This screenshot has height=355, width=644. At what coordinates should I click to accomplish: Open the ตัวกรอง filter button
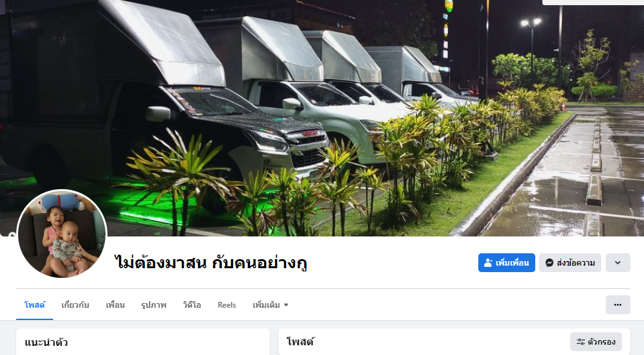click(596, 342)
